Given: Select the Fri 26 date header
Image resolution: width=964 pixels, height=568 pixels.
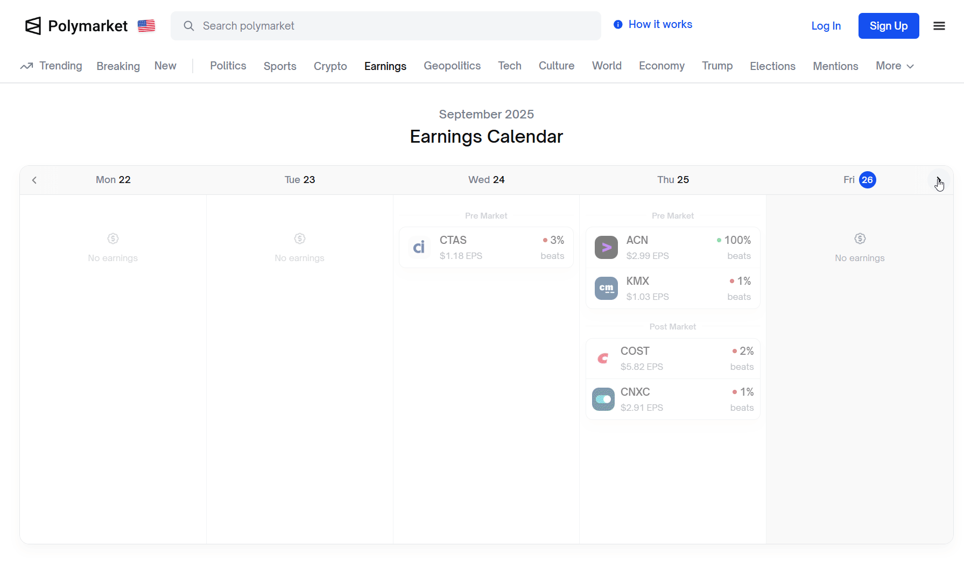Looking at the screenshot, I should coord(859,180).
